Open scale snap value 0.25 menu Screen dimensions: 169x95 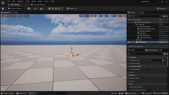[115, 16]
